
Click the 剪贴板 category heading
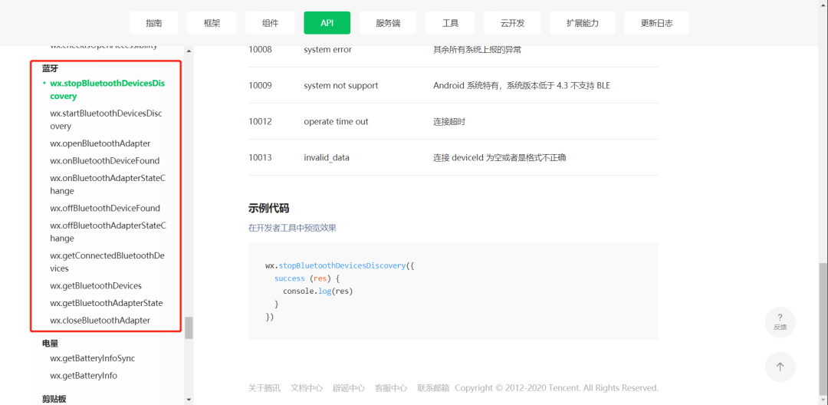[x=54, y=399]
